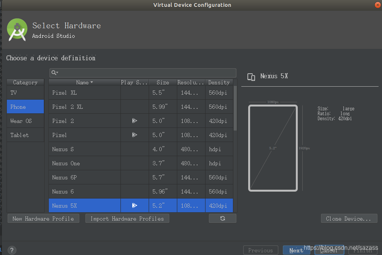Screen dimensions: 382x255
Task: Select the TV category
Action: point(25,93)
